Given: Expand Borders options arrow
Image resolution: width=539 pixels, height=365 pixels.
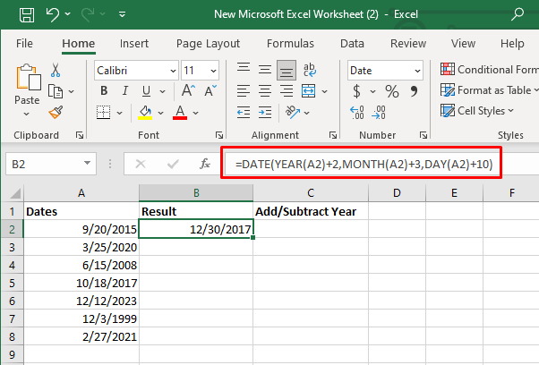Looking at the screenshot, I should 119,113.
